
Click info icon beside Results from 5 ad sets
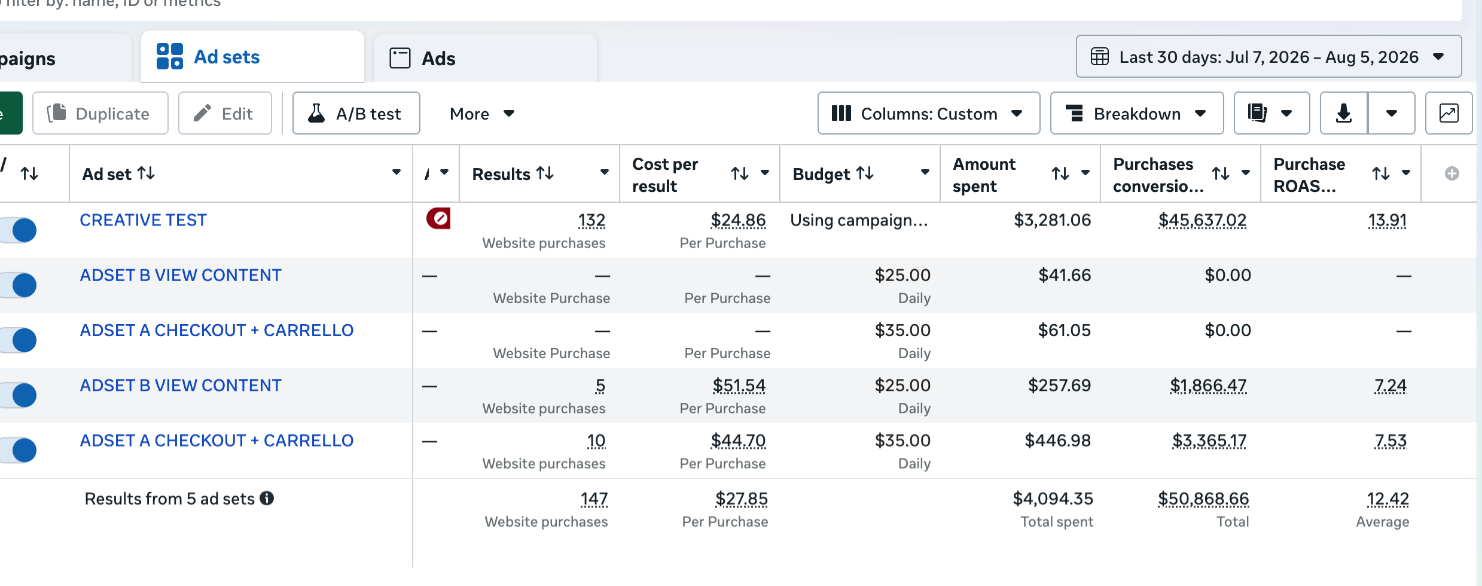pyautogui.click(x=267, y=498)
